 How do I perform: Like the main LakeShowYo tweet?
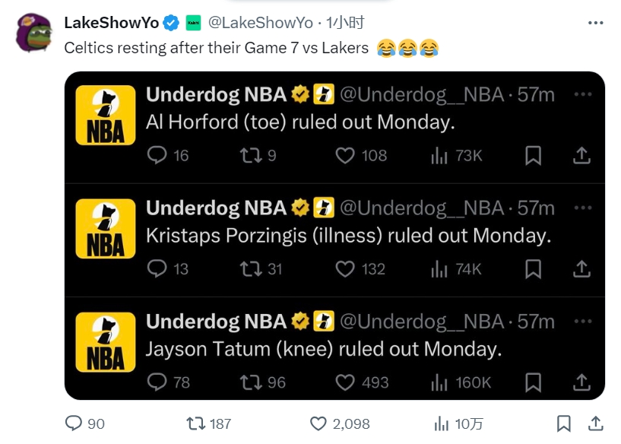pos(319,423)
